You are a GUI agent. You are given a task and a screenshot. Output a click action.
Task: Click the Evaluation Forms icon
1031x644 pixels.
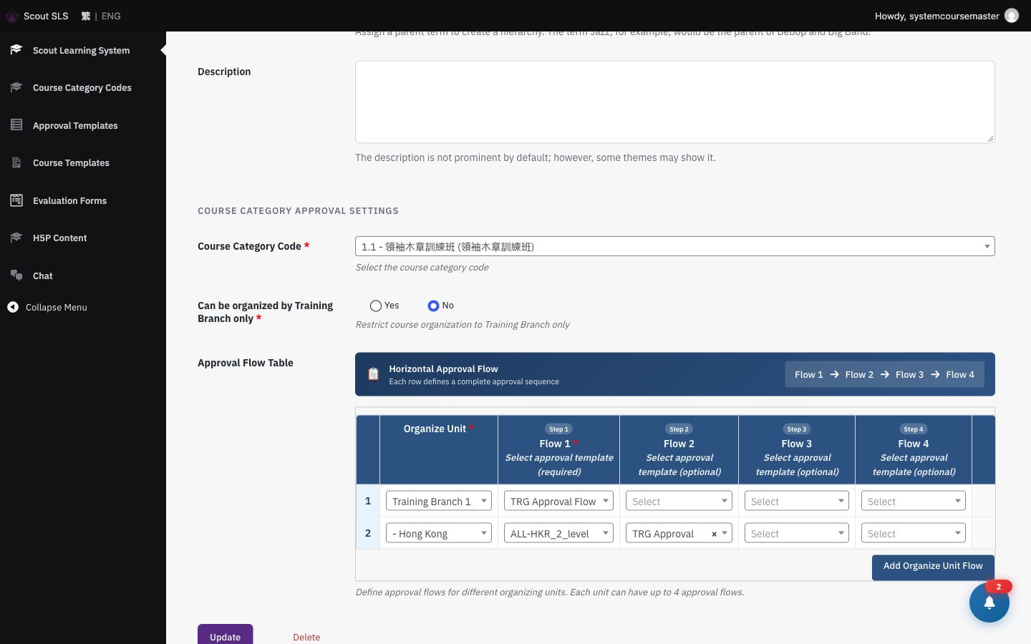click(x=16, y=200)
